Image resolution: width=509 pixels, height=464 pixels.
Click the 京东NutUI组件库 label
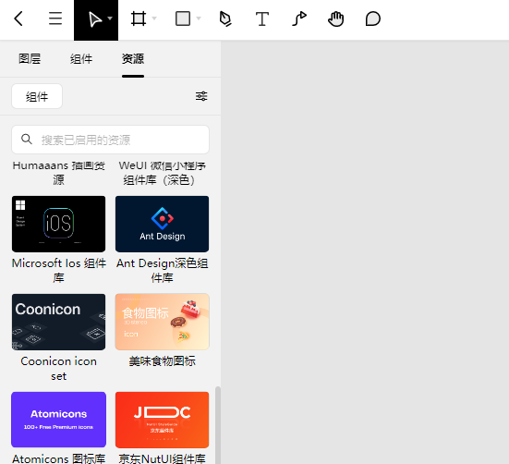point(162,458)
